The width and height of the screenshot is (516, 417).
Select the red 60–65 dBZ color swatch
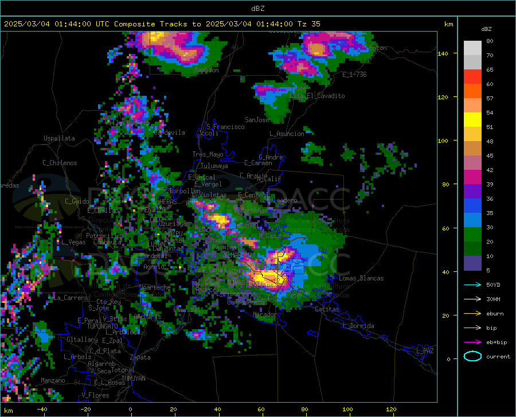[472, 77]
